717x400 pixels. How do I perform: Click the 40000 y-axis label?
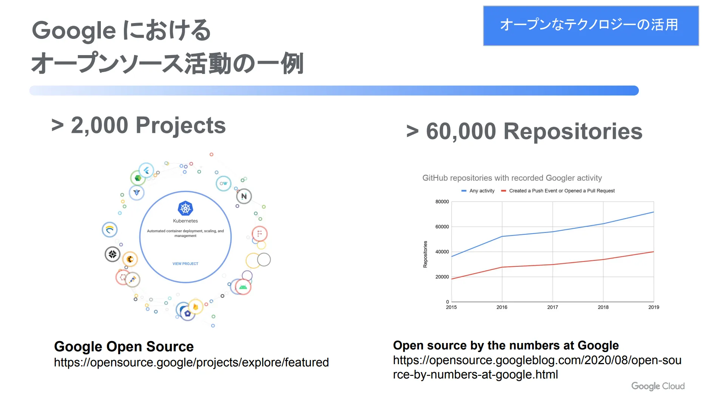tap(442, 252)
